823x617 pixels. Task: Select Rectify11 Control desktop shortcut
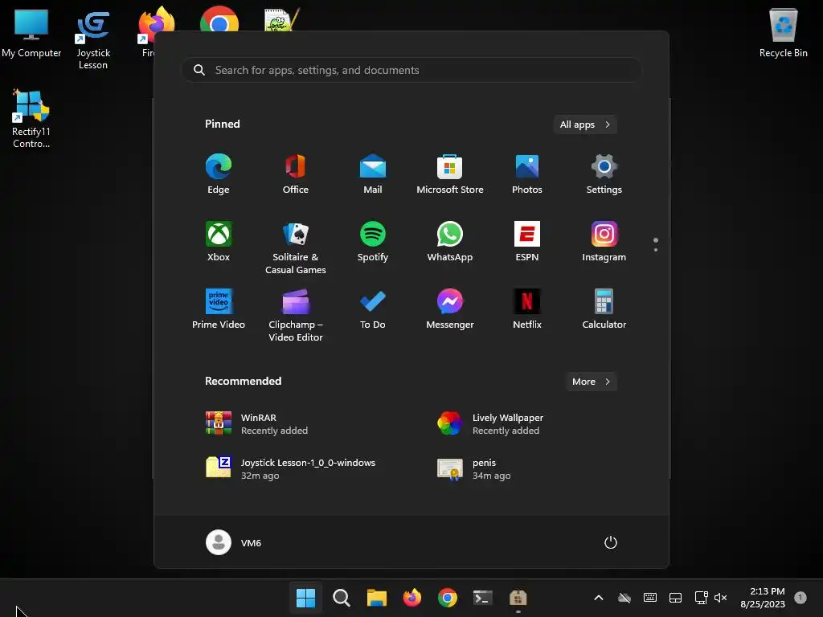pyautogui.click(x=31, y=119)
